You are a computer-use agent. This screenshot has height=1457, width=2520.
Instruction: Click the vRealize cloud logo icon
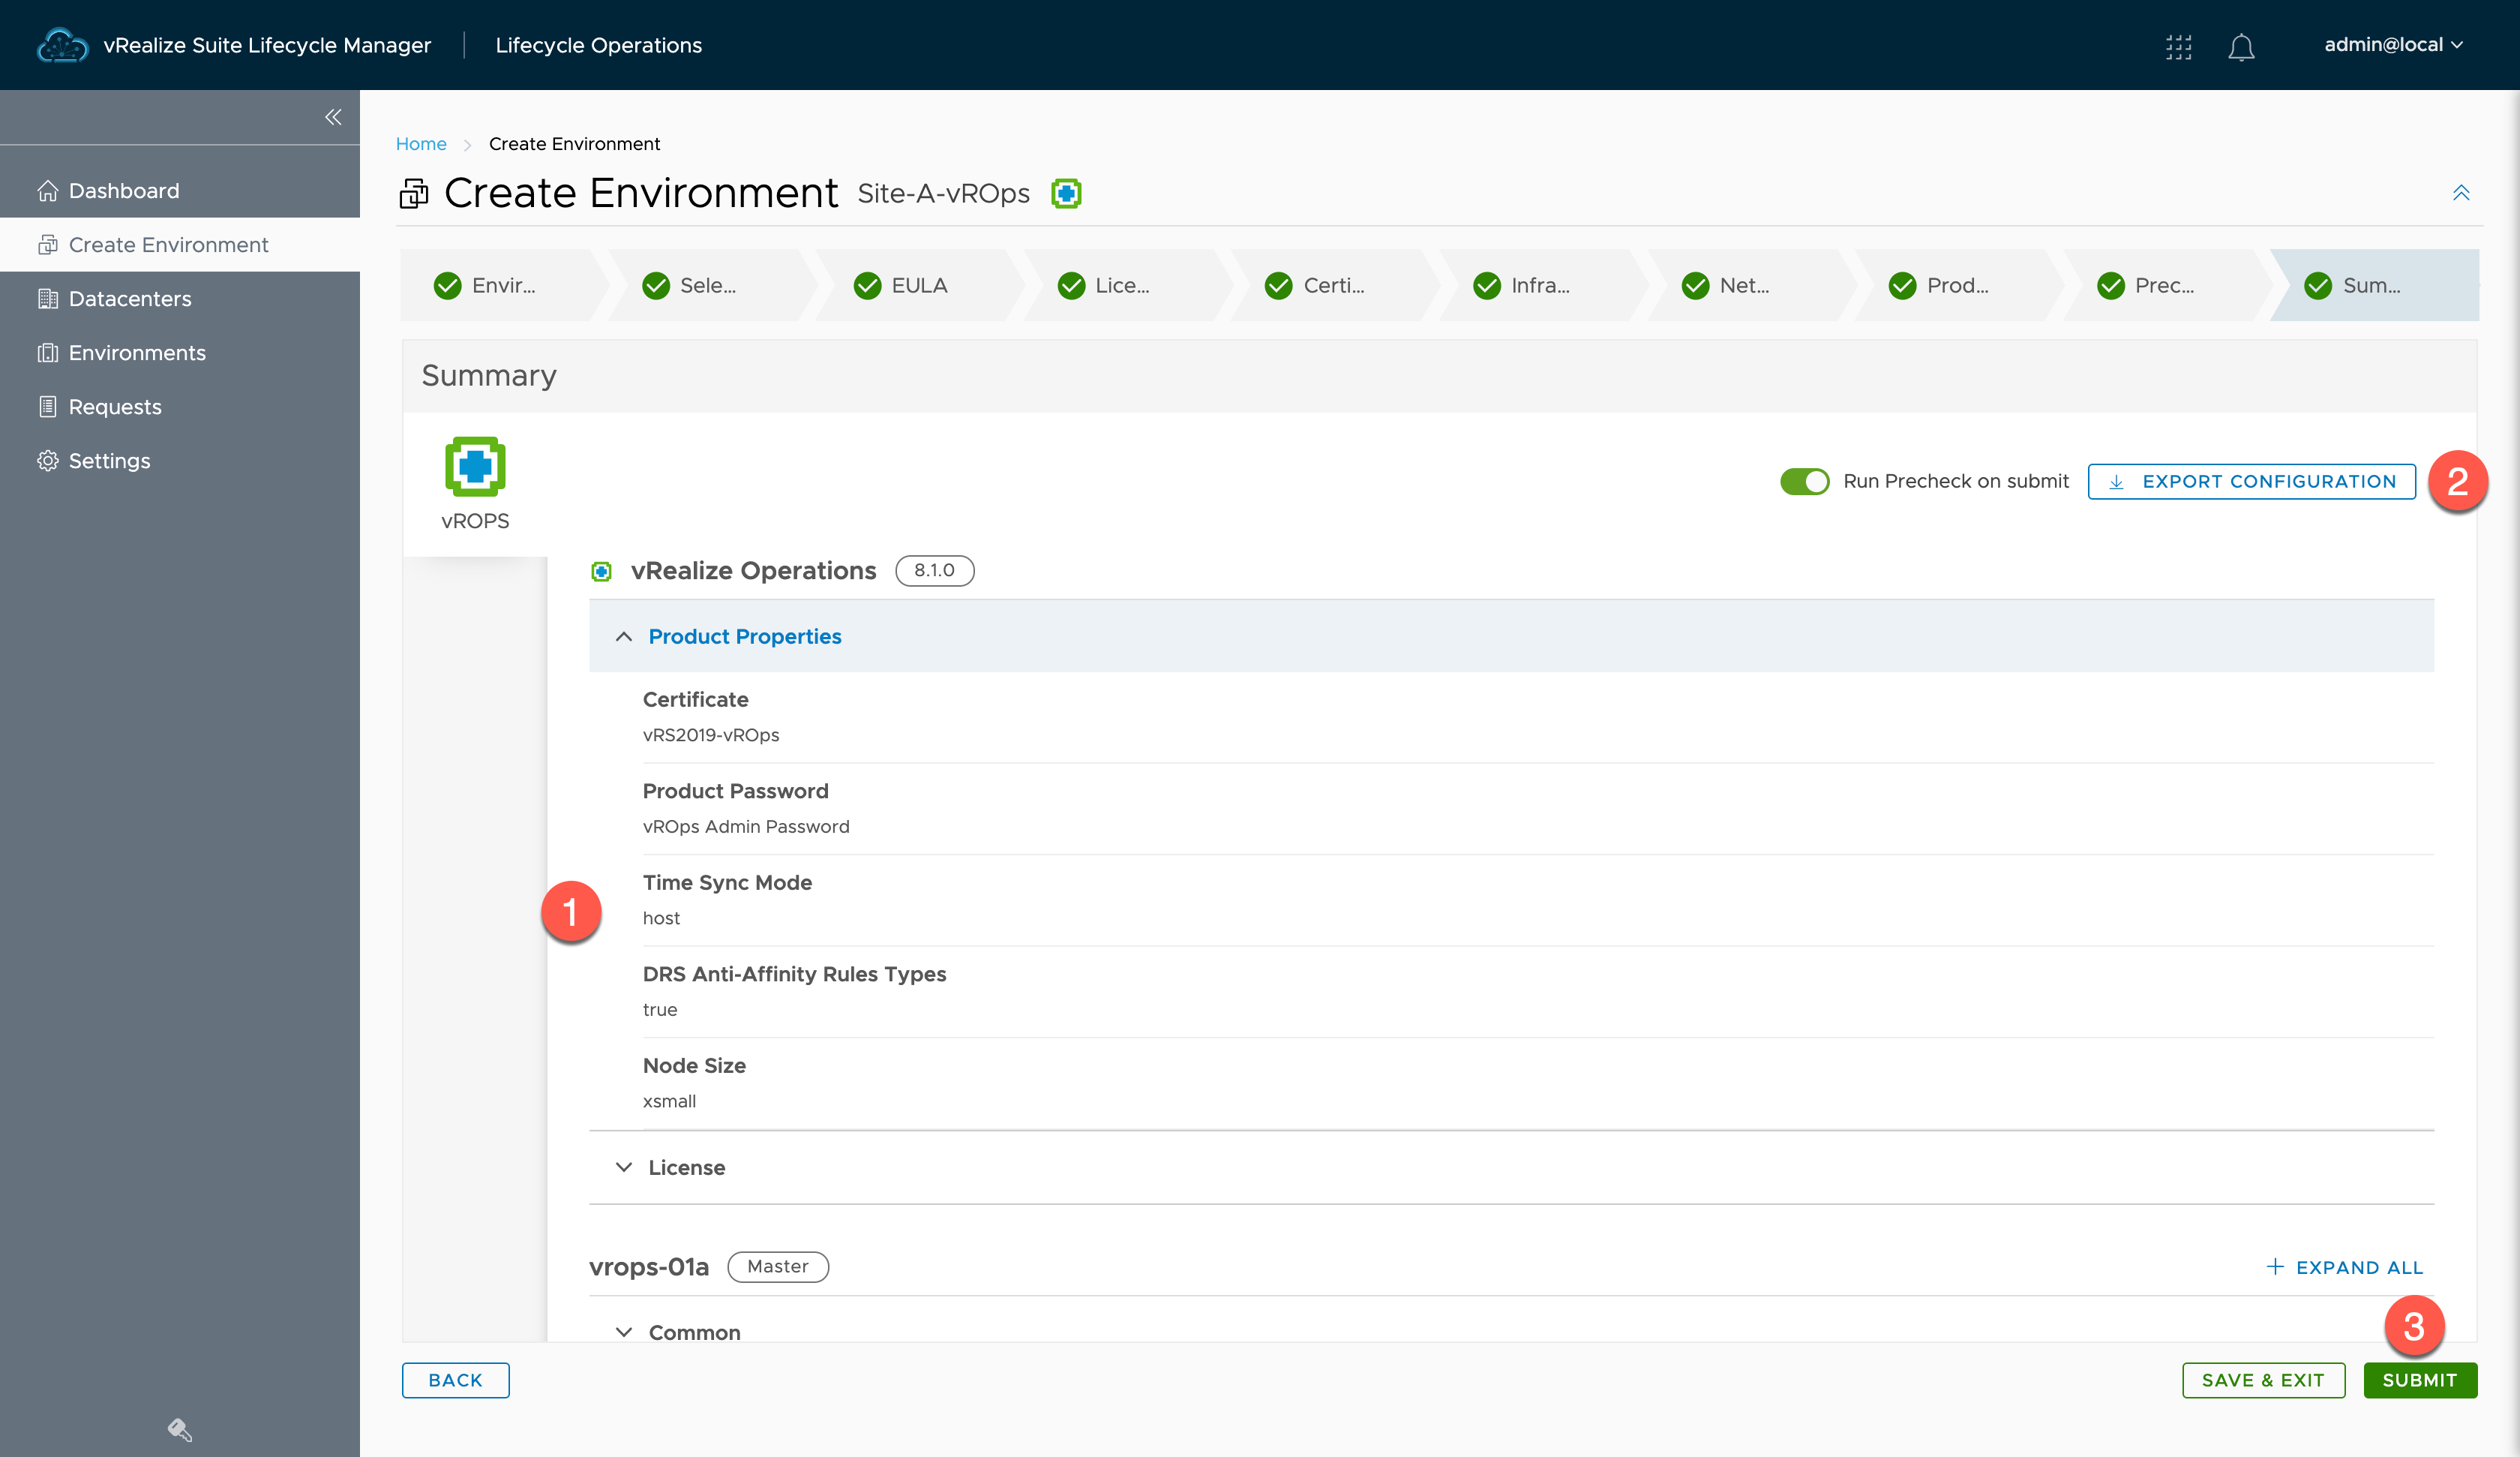[x=62, y=45]
